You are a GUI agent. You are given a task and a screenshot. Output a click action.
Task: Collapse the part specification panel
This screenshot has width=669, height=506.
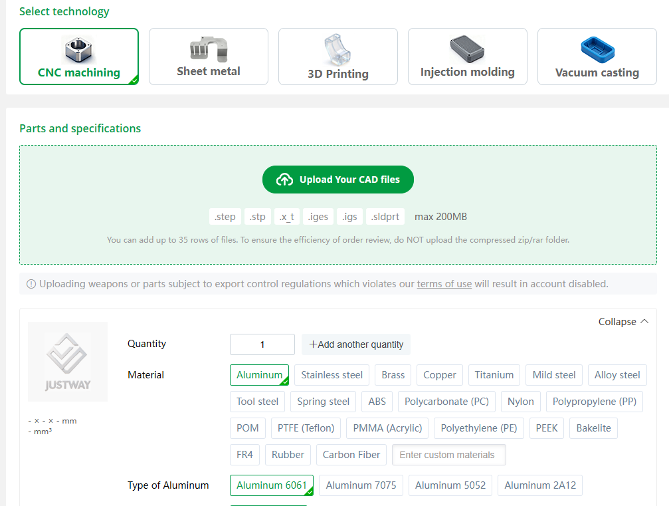[x=617, y=322]
